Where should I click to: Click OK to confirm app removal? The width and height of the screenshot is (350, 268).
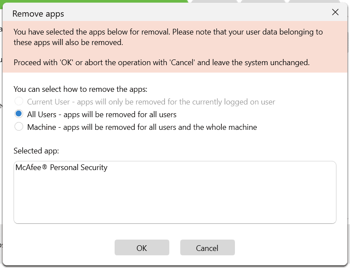point(141,247)
